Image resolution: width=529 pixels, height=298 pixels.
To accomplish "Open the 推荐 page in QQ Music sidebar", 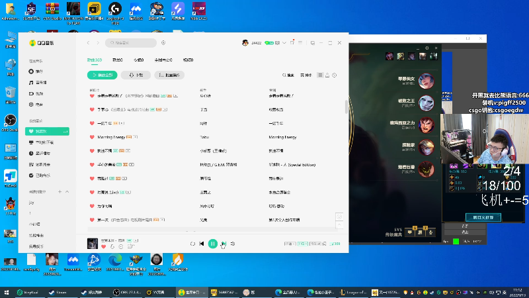I will pos(36,72).
